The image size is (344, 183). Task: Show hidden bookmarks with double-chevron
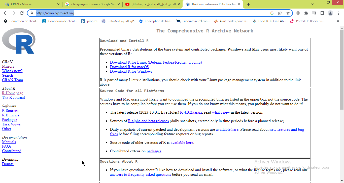(338, 21)
